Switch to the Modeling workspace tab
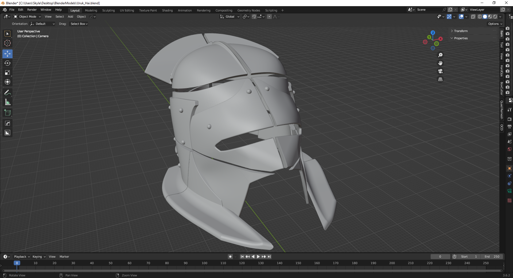 click(91, 10)
